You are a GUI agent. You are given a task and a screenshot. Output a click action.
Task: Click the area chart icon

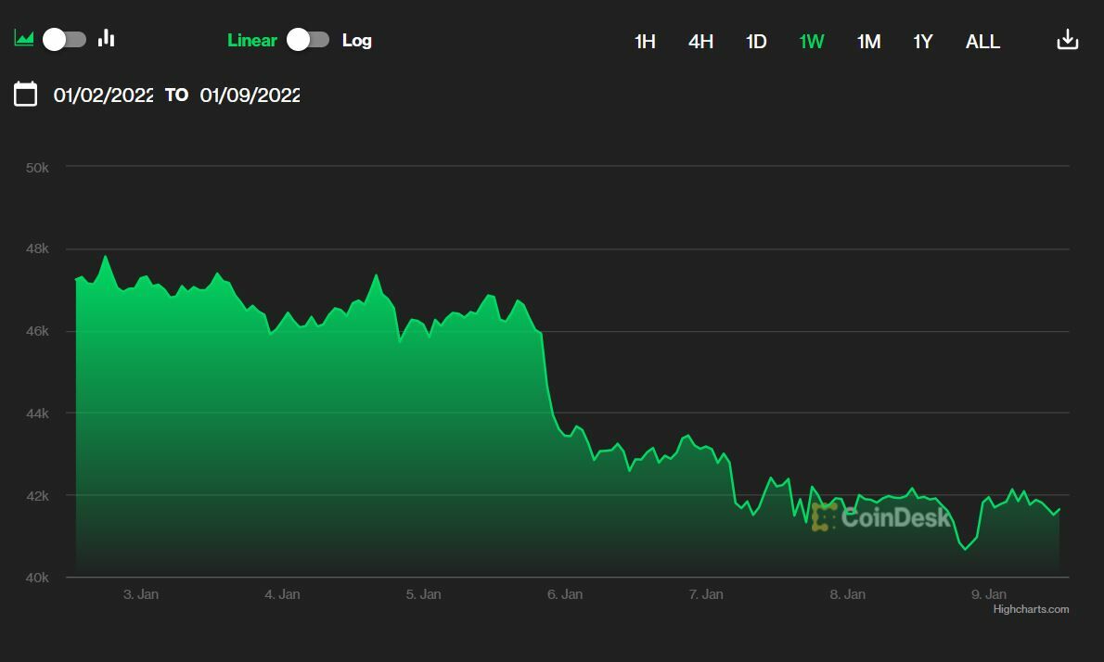point(23,39)
